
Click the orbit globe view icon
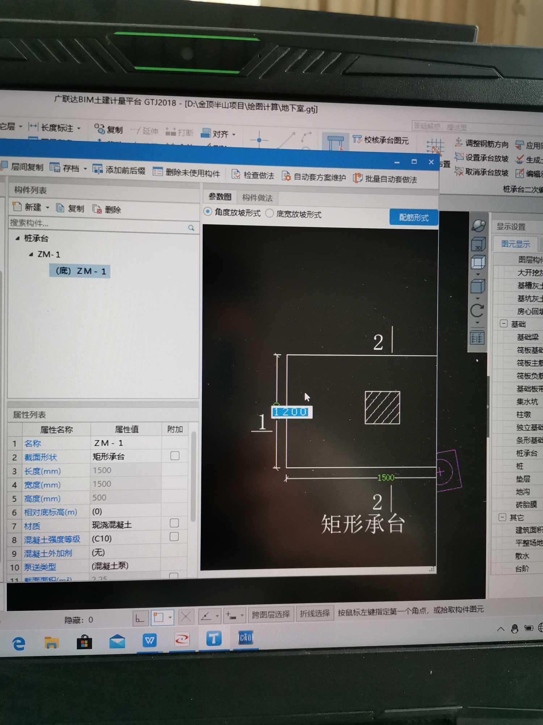coord(479,225)
